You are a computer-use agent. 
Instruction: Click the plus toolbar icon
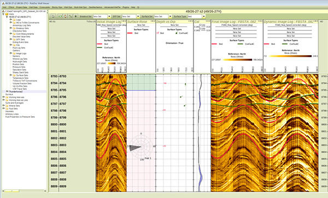tap(76, 16)
